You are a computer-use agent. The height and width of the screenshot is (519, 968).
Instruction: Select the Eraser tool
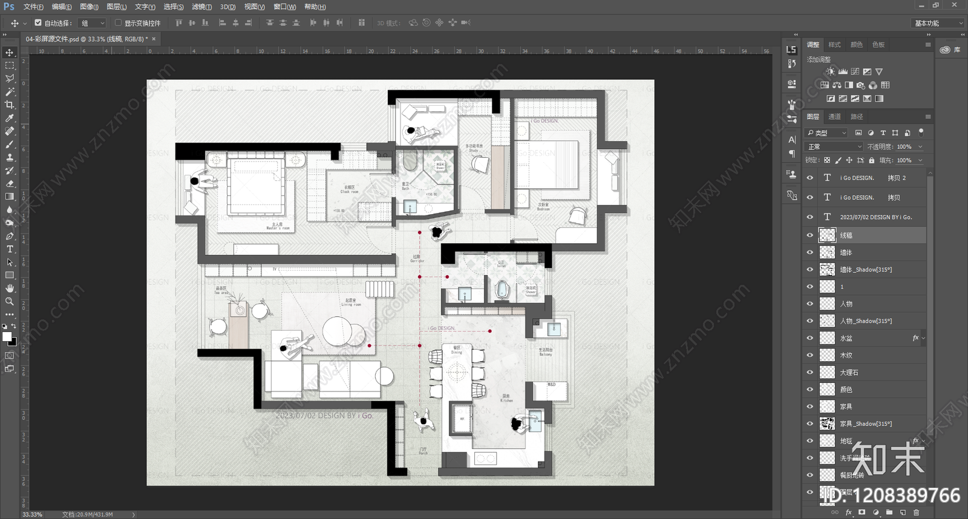pos(10,183)
